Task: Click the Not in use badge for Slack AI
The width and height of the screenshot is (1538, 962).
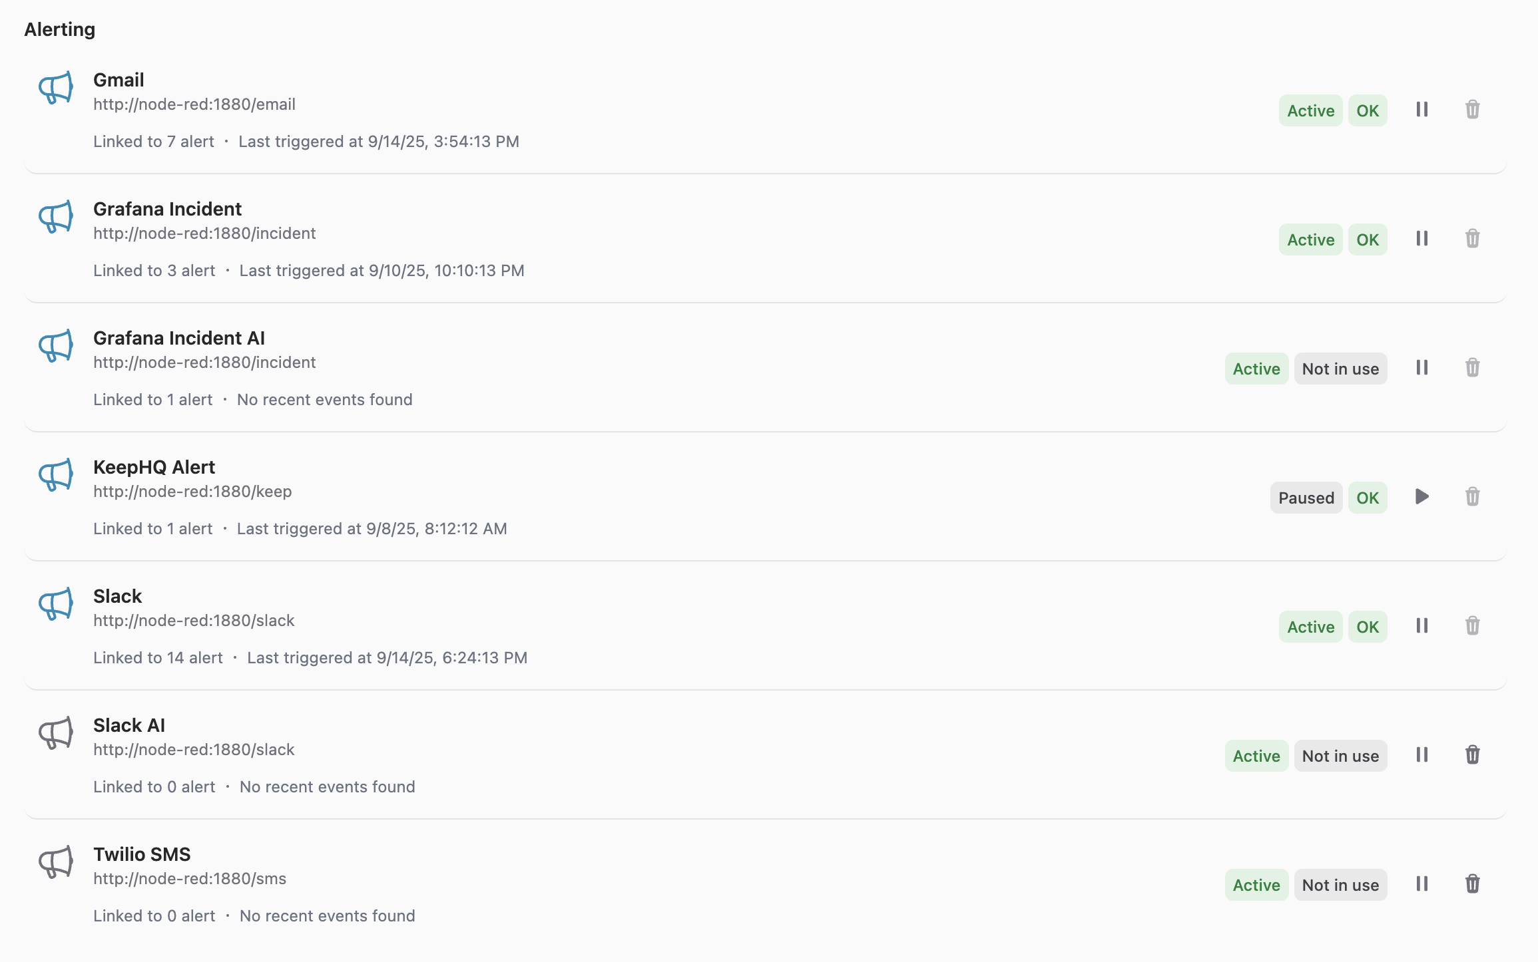Action: point(1340,756)
